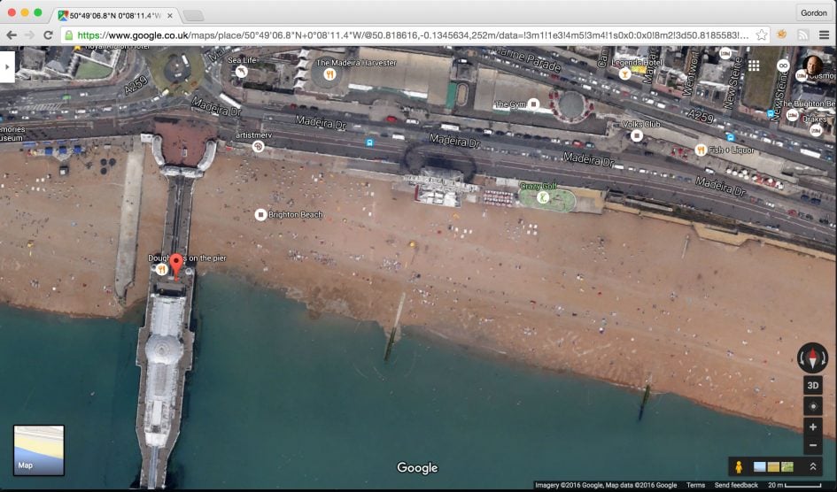Expand the imagery strip with the double chevron
This screenshot has height=492, width=837.
(812, 467)
